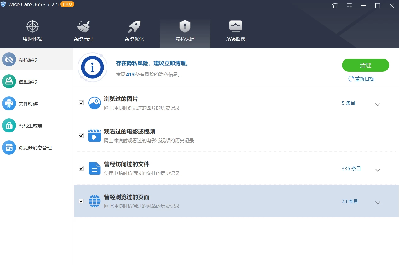Click 使用电脑时访问过的文件的历史记录 description

pos(142,173)
